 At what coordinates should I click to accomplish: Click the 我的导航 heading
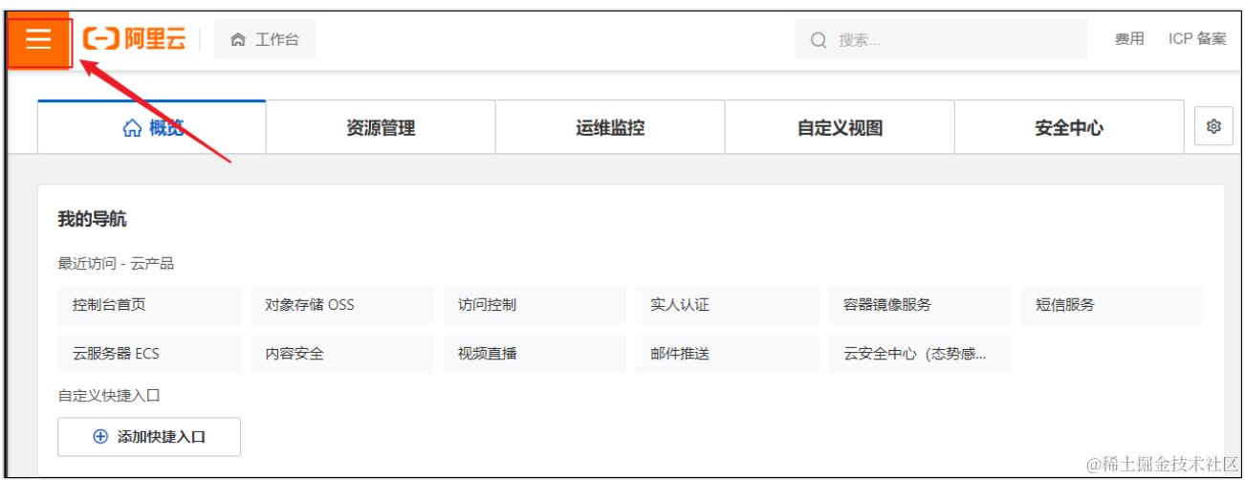pyautogui.click(x=93, y=220)
